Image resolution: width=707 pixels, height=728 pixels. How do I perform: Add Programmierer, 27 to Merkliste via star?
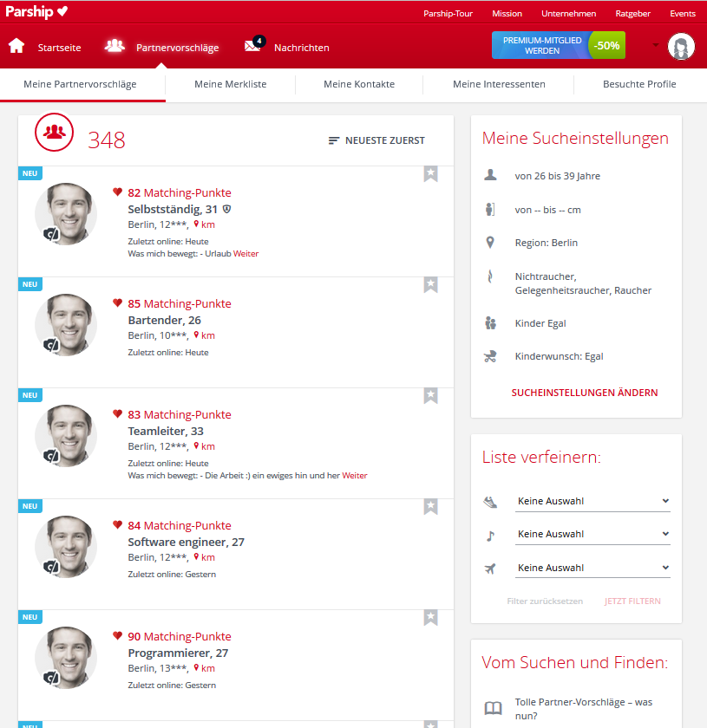(430, 618)
